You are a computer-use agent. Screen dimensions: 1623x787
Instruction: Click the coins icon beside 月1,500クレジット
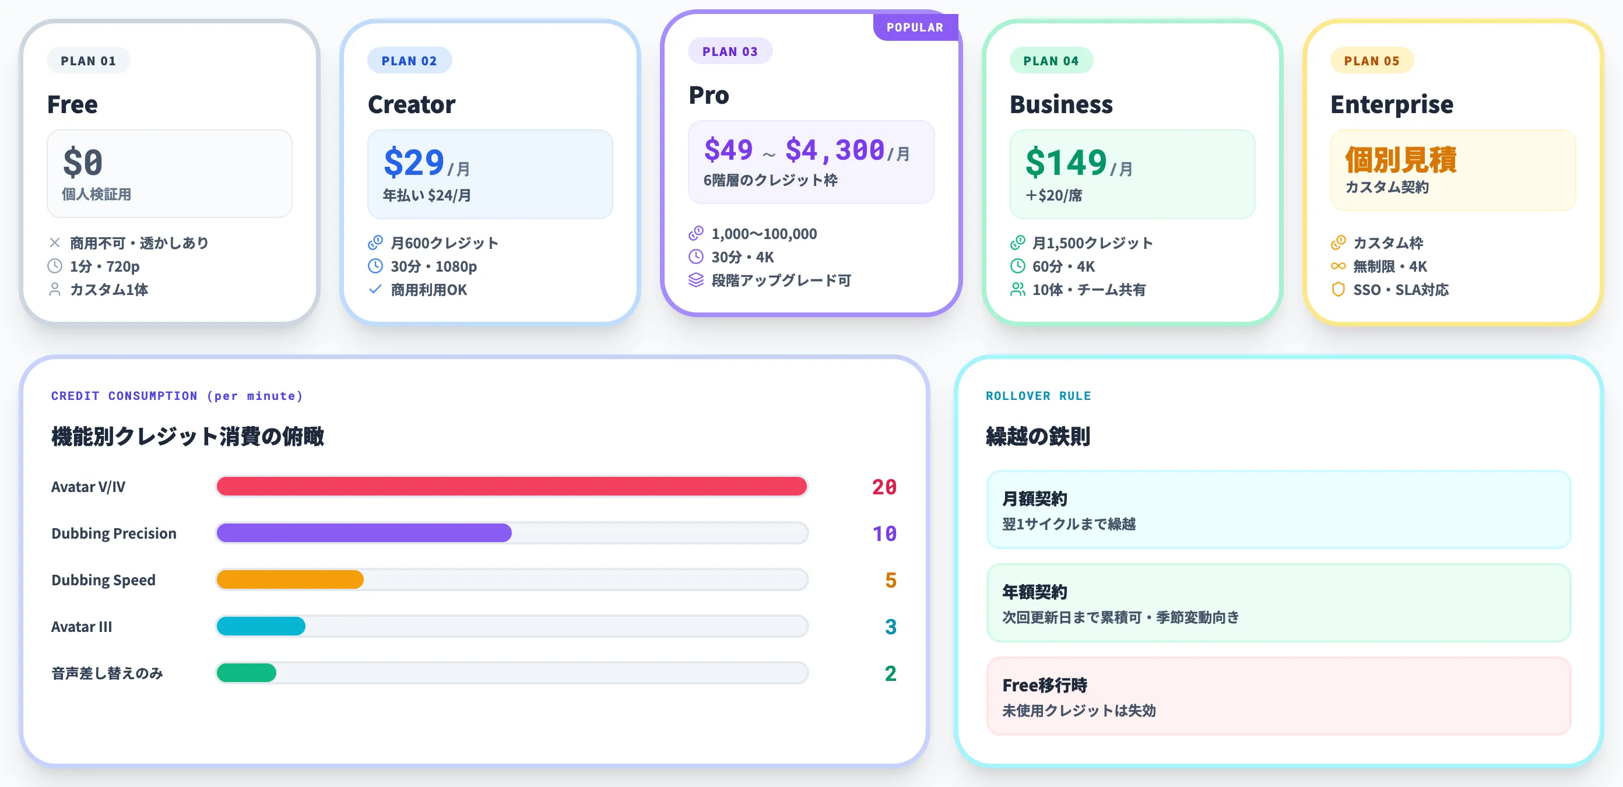pos(1017,243)
